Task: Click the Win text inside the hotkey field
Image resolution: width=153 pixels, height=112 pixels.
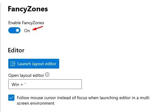Action: tap(15, 84)
